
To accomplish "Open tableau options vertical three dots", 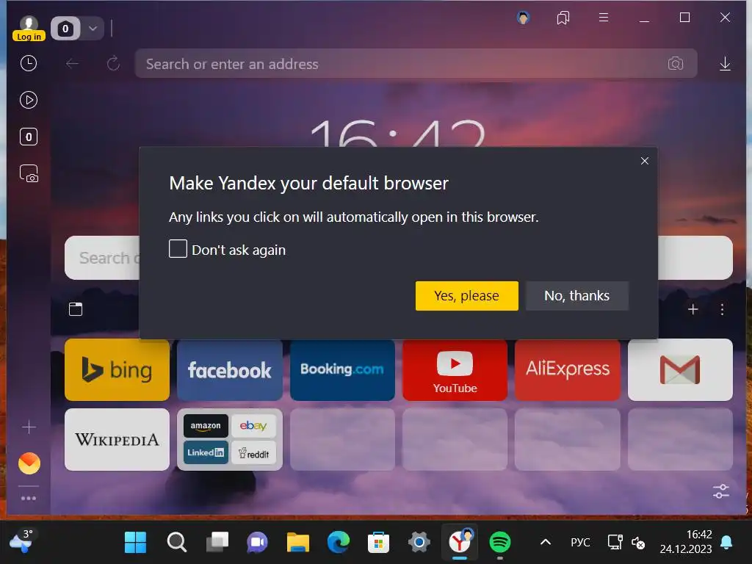I will pyautogui.click(x=722, y=309).
